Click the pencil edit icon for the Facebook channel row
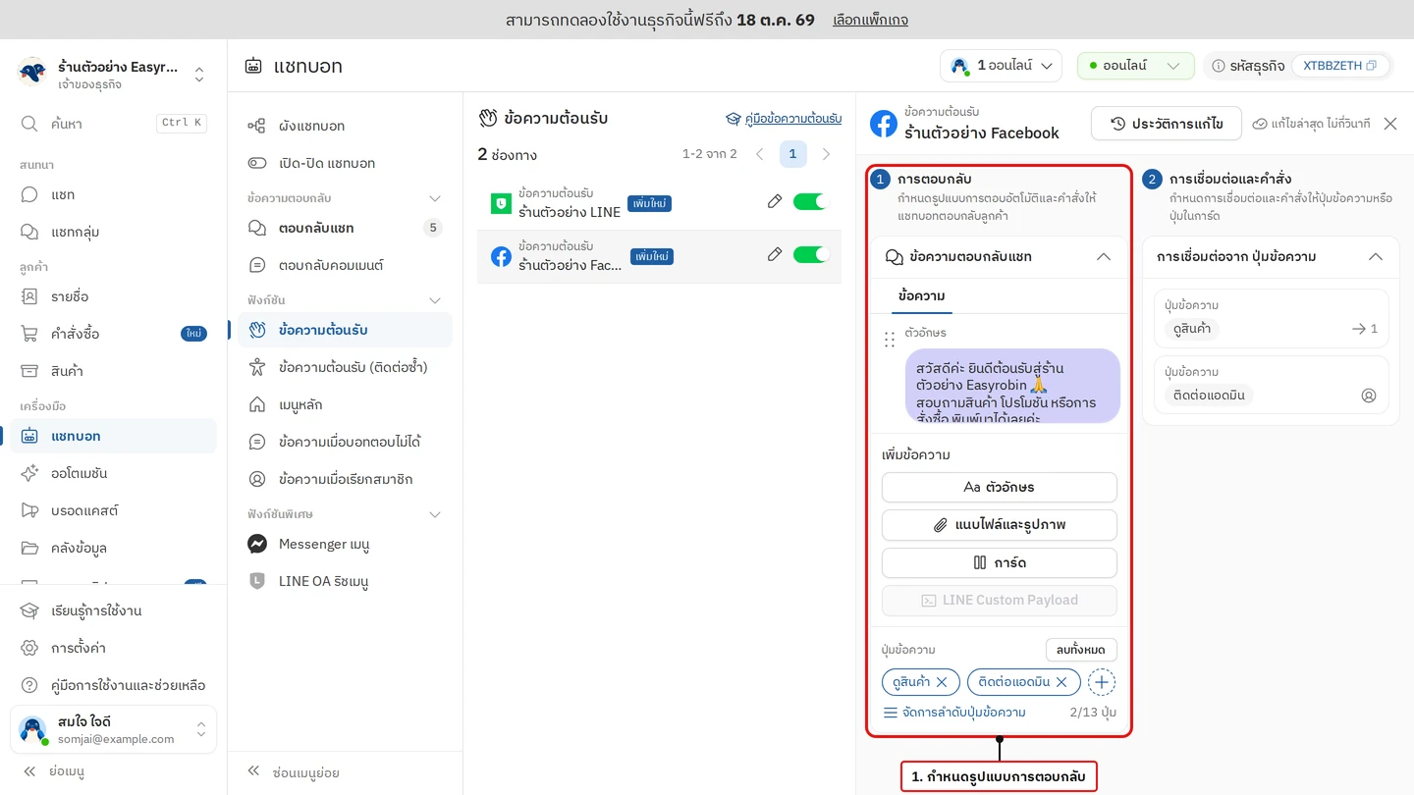The width and height of the screenshot is (1414, 795). pos(775,255)
